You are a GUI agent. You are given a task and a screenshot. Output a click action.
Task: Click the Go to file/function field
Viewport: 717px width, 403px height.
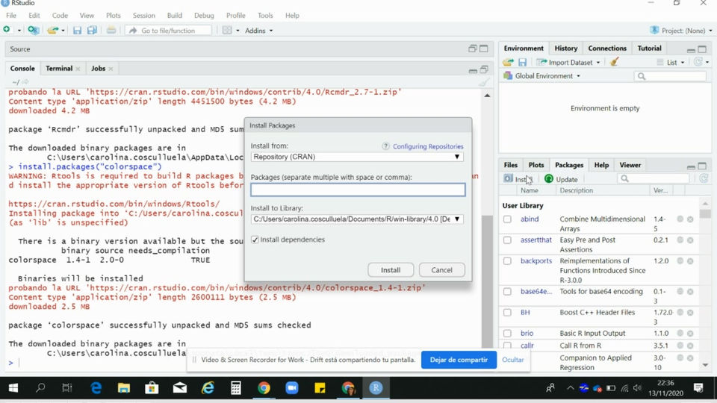(x=168, y=30)
